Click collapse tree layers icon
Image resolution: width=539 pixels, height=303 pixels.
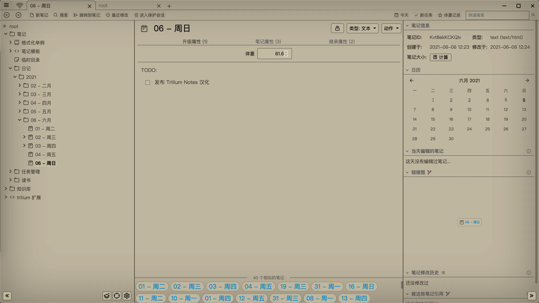pos(107,296)
